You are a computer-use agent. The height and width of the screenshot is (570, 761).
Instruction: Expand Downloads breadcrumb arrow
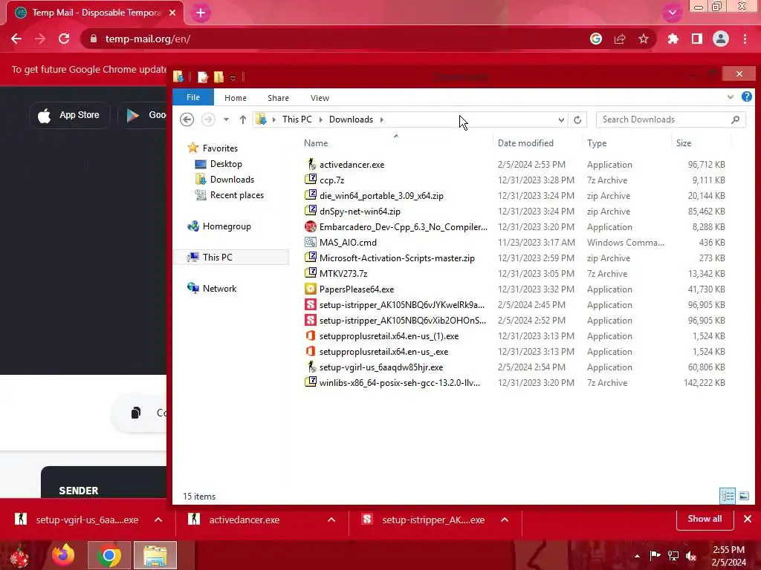(381, 119)
